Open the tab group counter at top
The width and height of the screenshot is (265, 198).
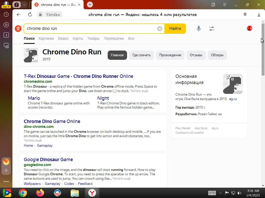(17, 5)
